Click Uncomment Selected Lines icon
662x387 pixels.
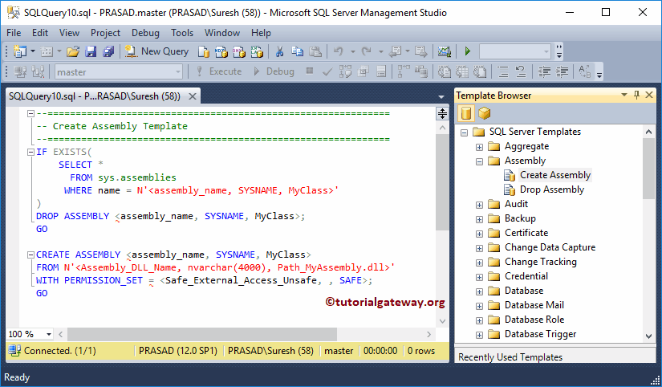pos(521,72)
